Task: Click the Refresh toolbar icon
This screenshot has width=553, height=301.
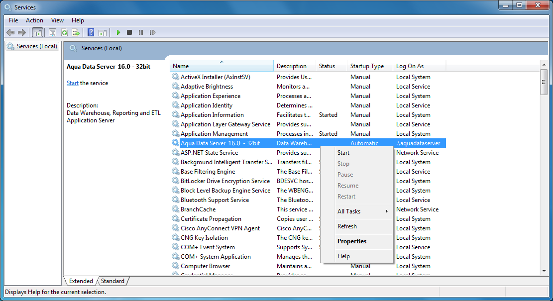Action: (64, 32)
